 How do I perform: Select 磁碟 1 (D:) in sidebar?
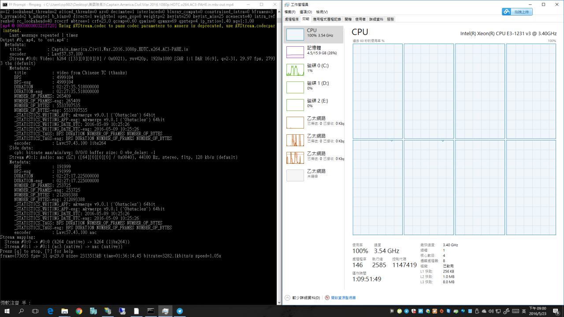pyautogui.click(x=314, y=86)
